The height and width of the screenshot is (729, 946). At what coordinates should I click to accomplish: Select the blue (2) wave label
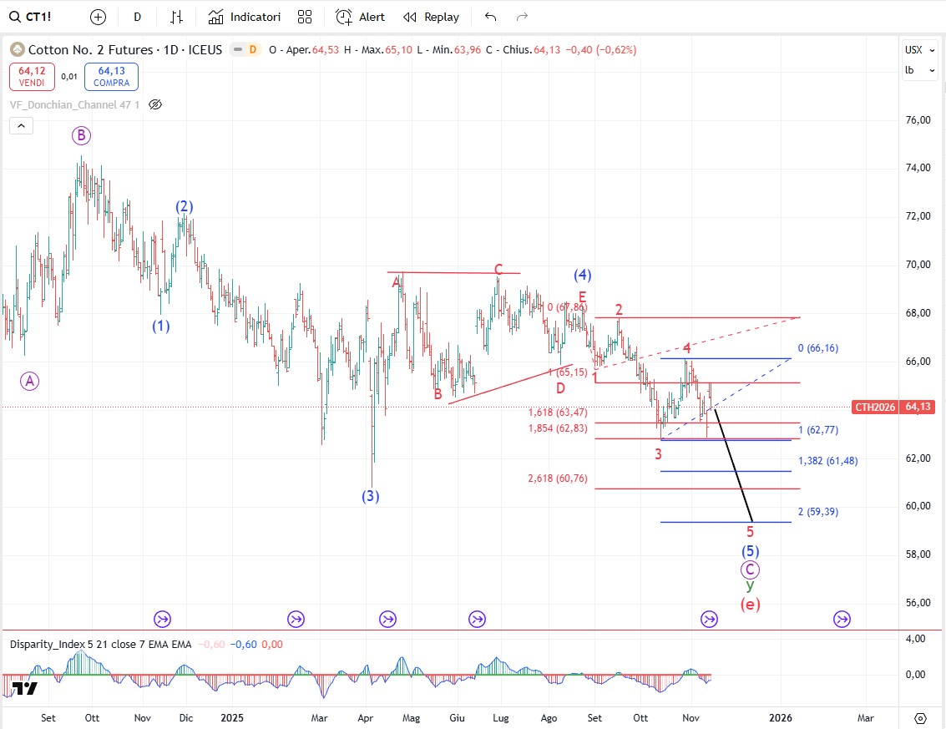click(x=184, y=206)
